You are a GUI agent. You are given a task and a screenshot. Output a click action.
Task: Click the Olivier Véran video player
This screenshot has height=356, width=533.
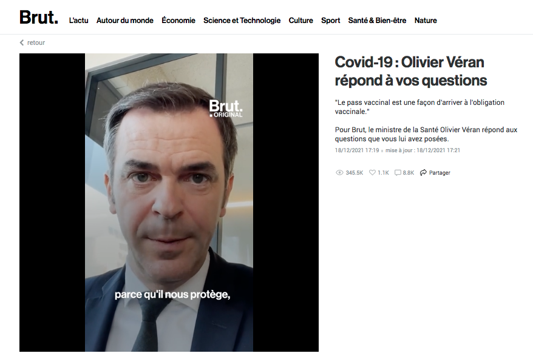(x=169, y=203)
